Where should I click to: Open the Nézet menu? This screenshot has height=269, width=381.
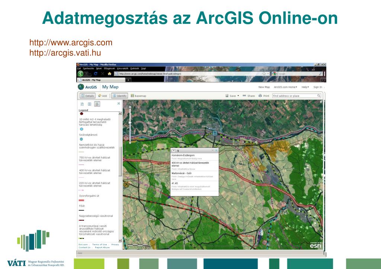tap(98, 68)
